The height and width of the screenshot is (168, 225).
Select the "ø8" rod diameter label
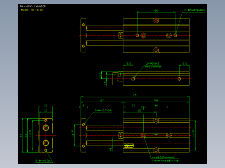[x=111, y=149]
